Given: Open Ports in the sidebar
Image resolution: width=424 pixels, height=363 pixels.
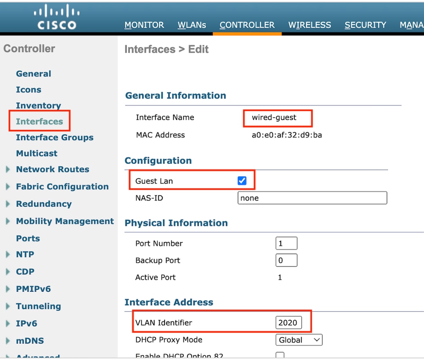Looking at the screenshot, I should coord(28,238).
